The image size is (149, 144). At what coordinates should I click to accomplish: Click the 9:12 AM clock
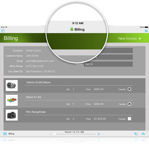(78, 23)
